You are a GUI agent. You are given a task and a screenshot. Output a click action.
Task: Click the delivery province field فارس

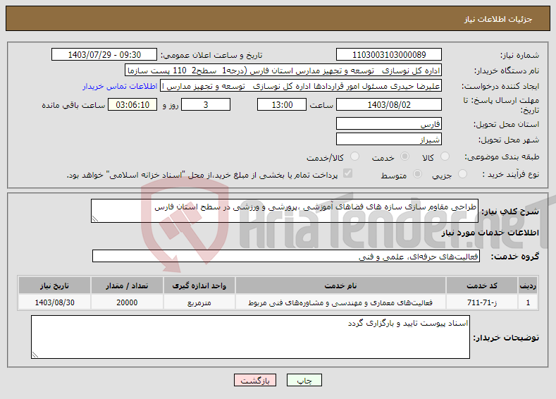click(388, 124)
